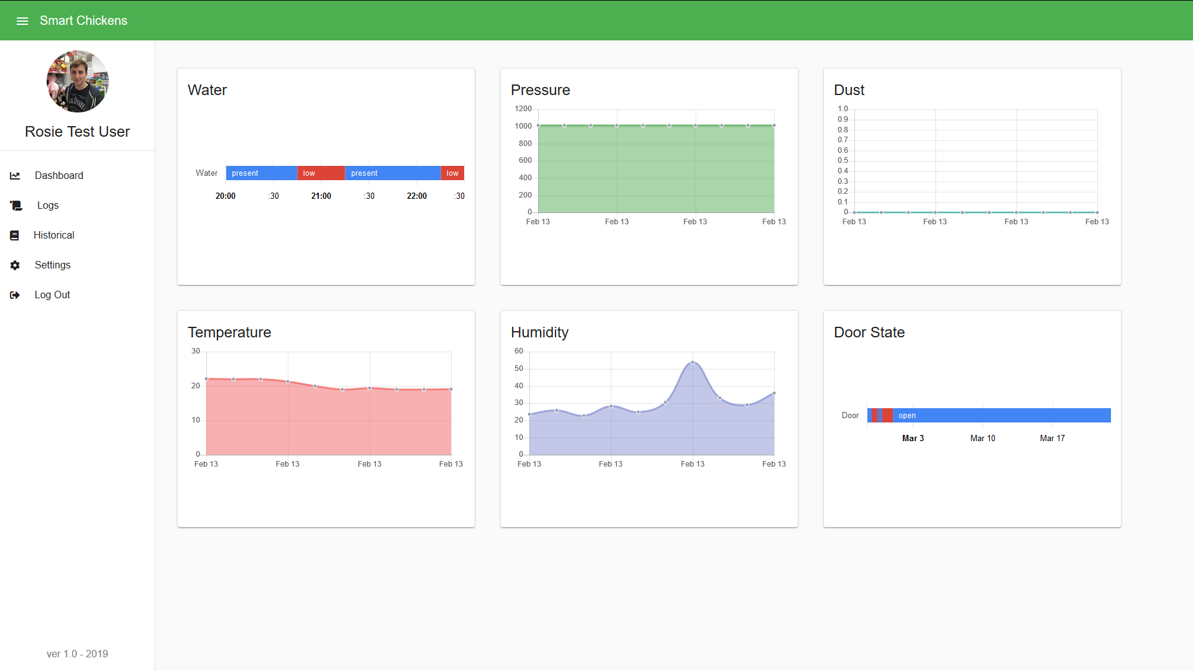Screen dimensions: 1193x671
Task: Click the Settings button
Action: tap(52, 265)
